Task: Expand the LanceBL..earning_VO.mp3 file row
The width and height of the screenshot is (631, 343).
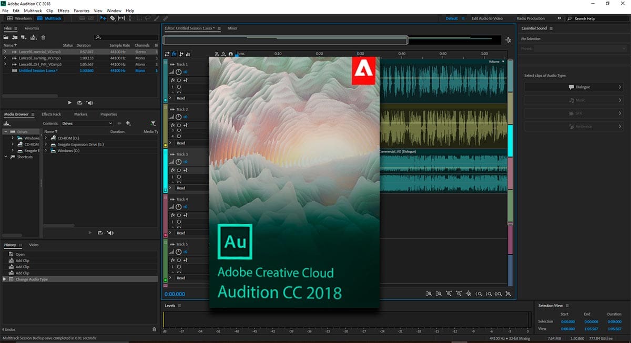Action: 5,58
